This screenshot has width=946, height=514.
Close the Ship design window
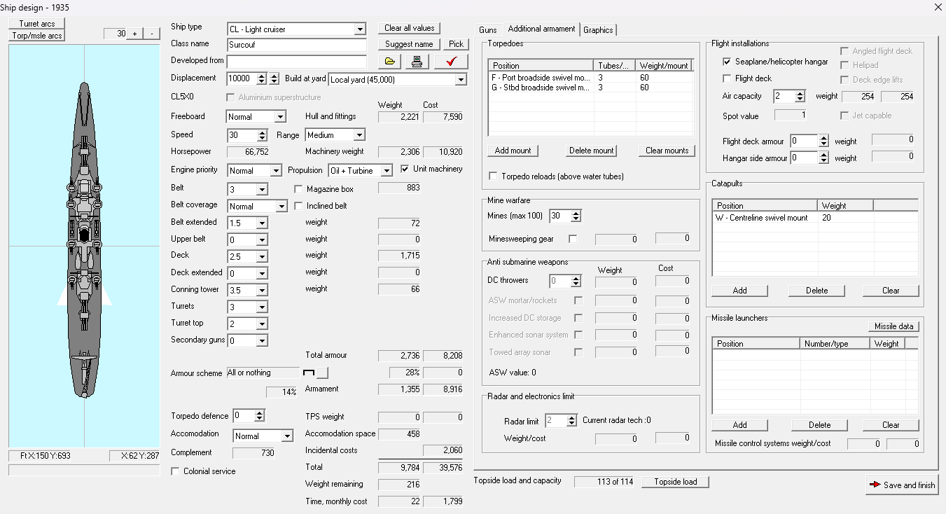pyautogui.click(x=938, y=7)
